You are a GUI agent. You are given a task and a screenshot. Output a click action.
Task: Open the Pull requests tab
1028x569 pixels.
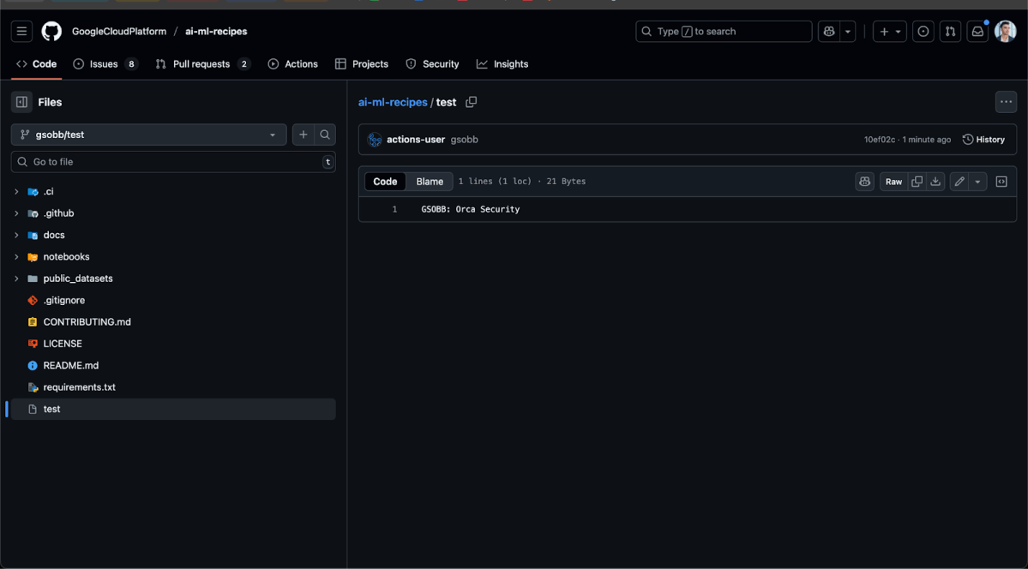pos(201,64)
